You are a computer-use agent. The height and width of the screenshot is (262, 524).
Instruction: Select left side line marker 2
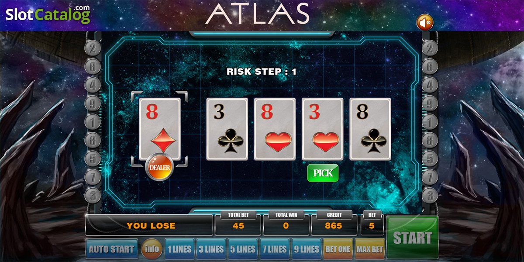coord(92,48)
